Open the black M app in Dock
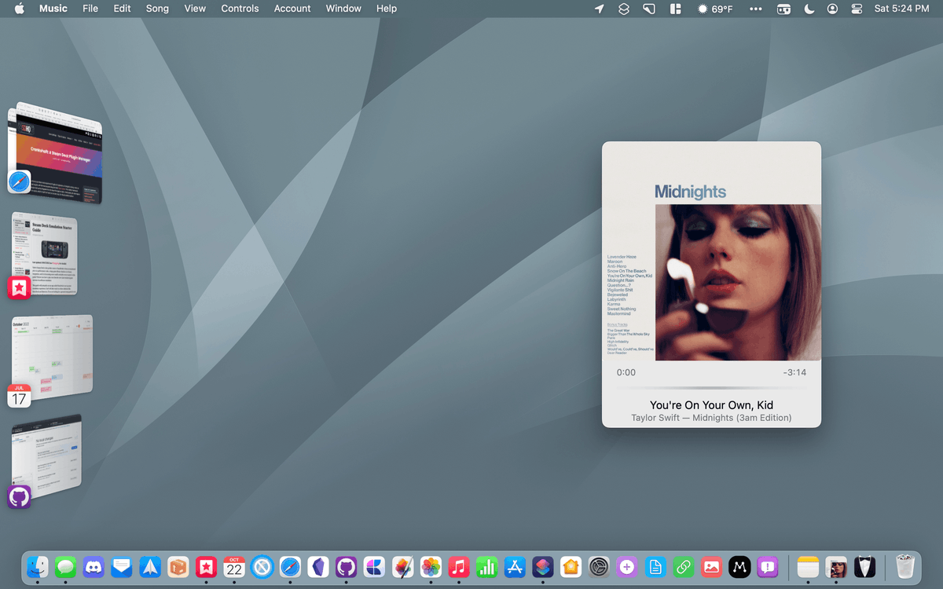 [x=739, y=566]
